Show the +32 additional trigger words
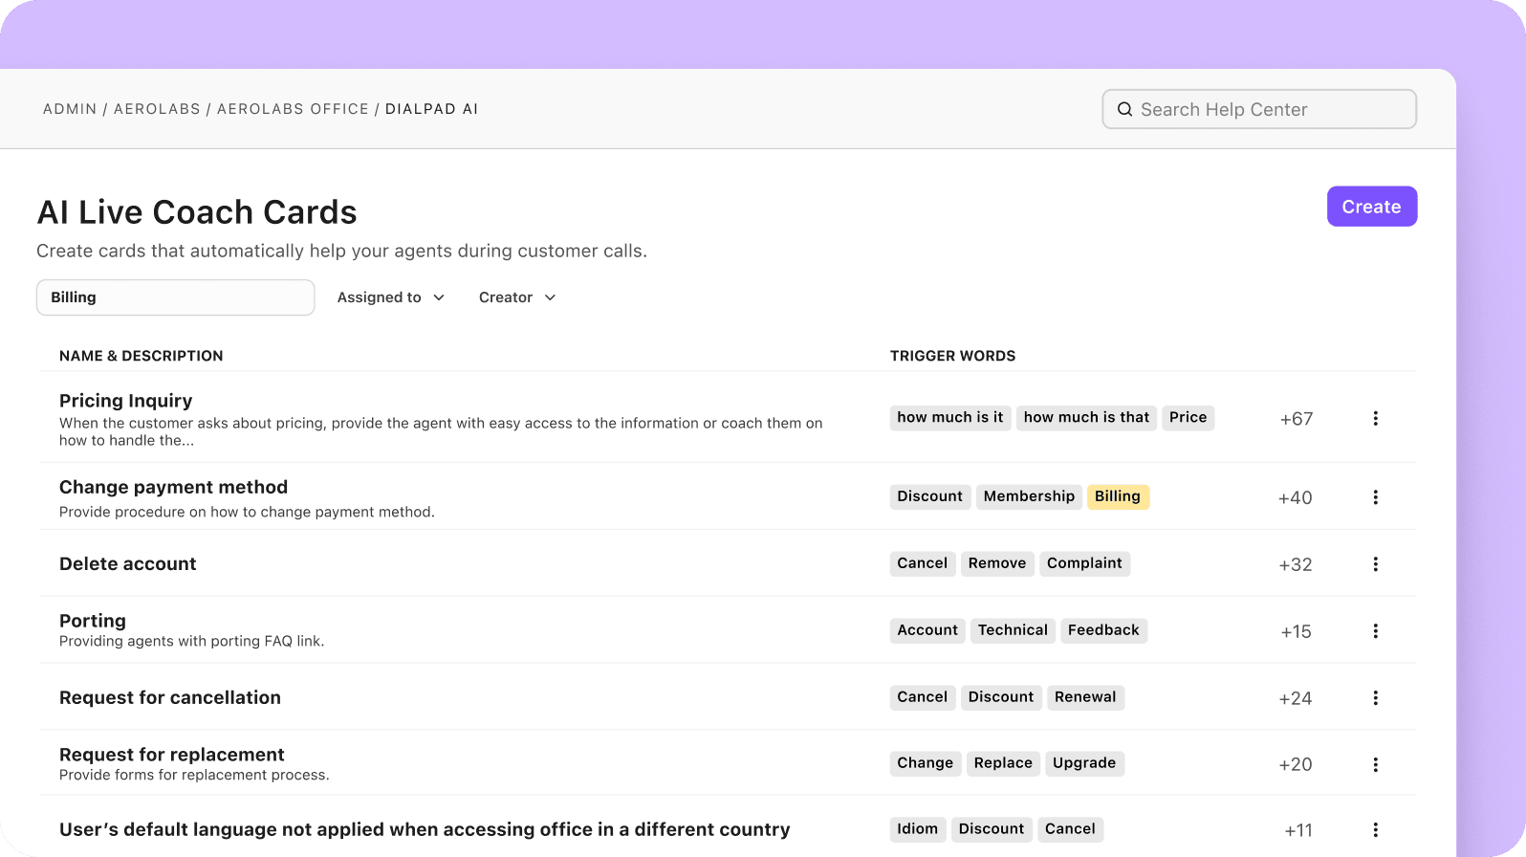This screenshot has width=1526, height=857. point(1296,565)
